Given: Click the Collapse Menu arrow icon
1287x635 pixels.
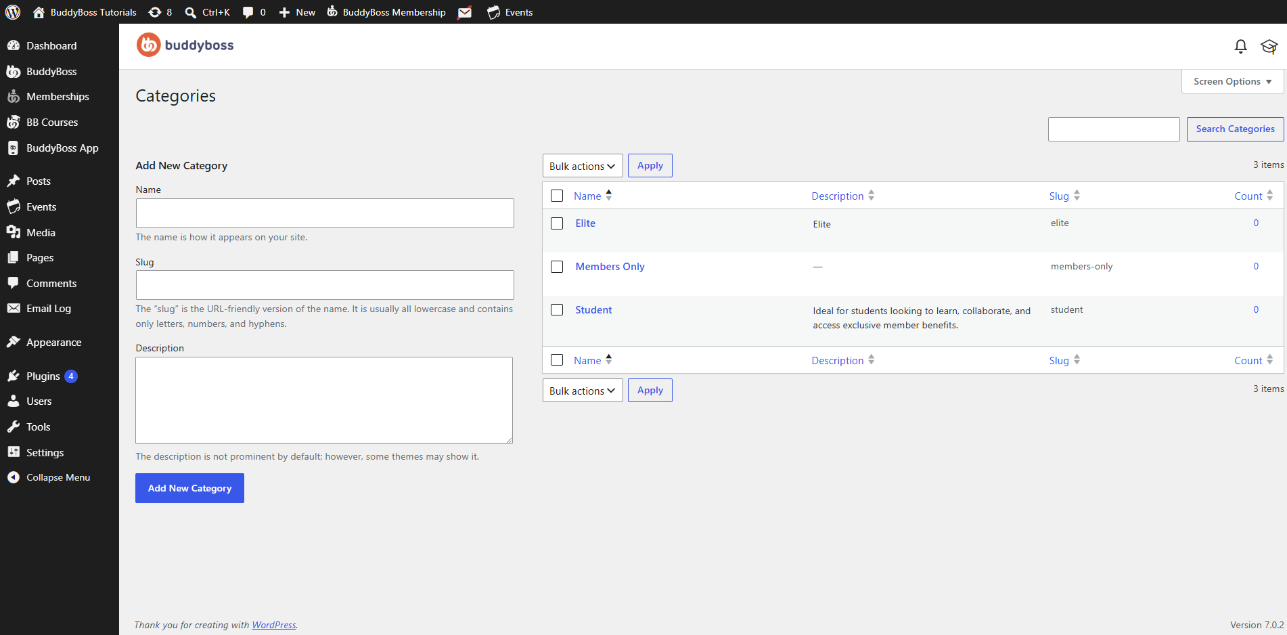Looking at the screenshot, I should (x=14, y=477).
